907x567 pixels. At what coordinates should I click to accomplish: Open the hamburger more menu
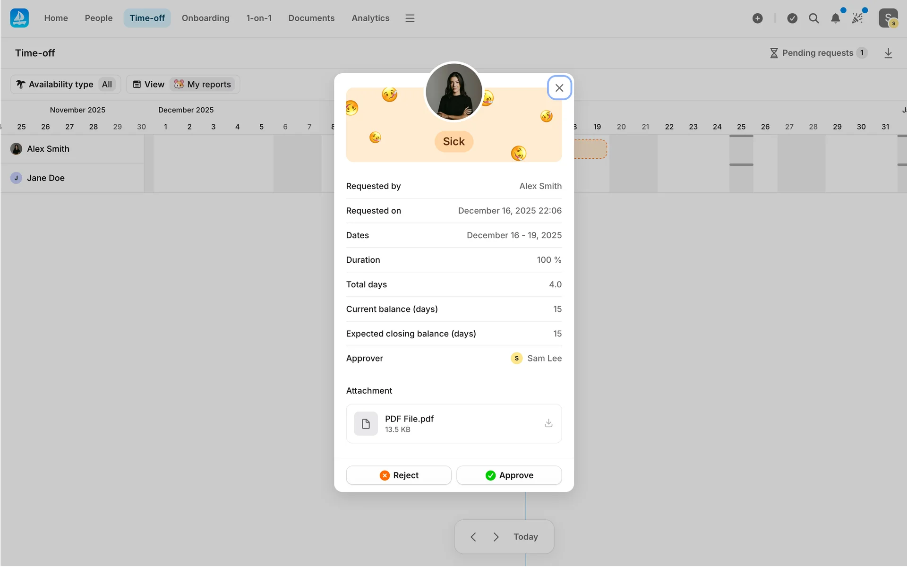(x=410, y=18)
